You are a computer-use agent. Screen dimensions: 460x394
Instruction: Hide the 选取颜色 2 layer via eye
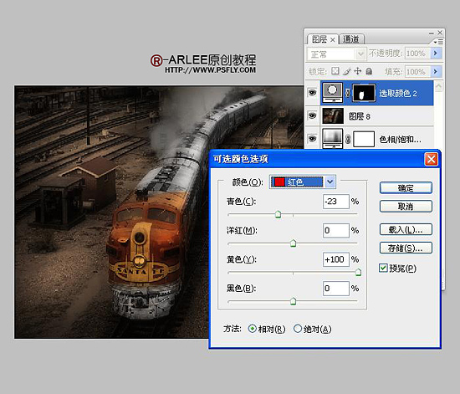pos(312,93)
